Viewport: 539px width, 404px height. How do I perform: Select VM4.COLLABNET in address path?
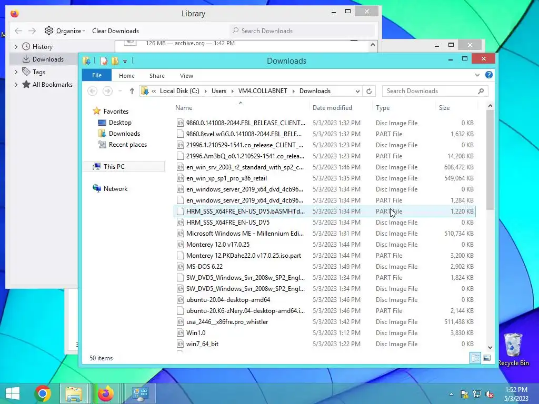(263, 91)
